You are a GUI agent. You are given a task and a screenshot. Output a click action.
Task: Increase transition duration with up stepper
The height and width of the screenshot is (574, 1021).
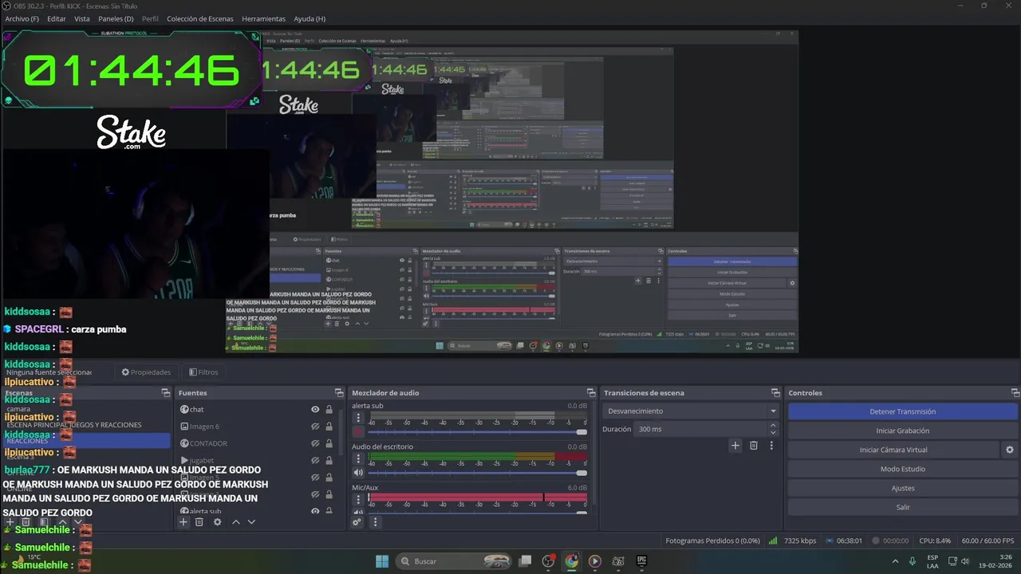(772, 425)
